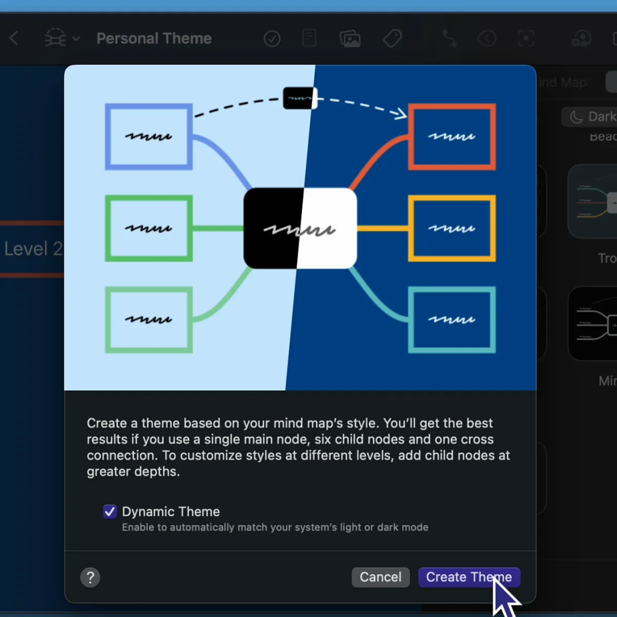Click the hexagon arrow toolbar icon
The width and height of the screenshot is (617, 617).
tap(486, 38)
